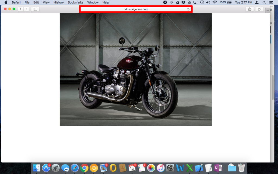Open the Apple menu
The height and width of the screenshot is (174, 278).
6,2
